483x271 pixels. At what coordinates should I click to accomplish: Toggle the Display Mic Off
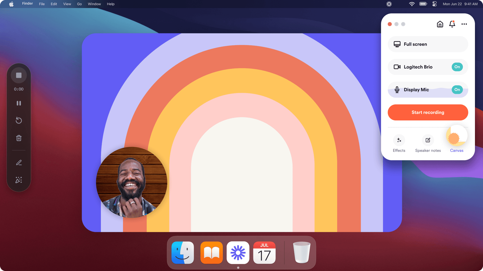(457, 89)
